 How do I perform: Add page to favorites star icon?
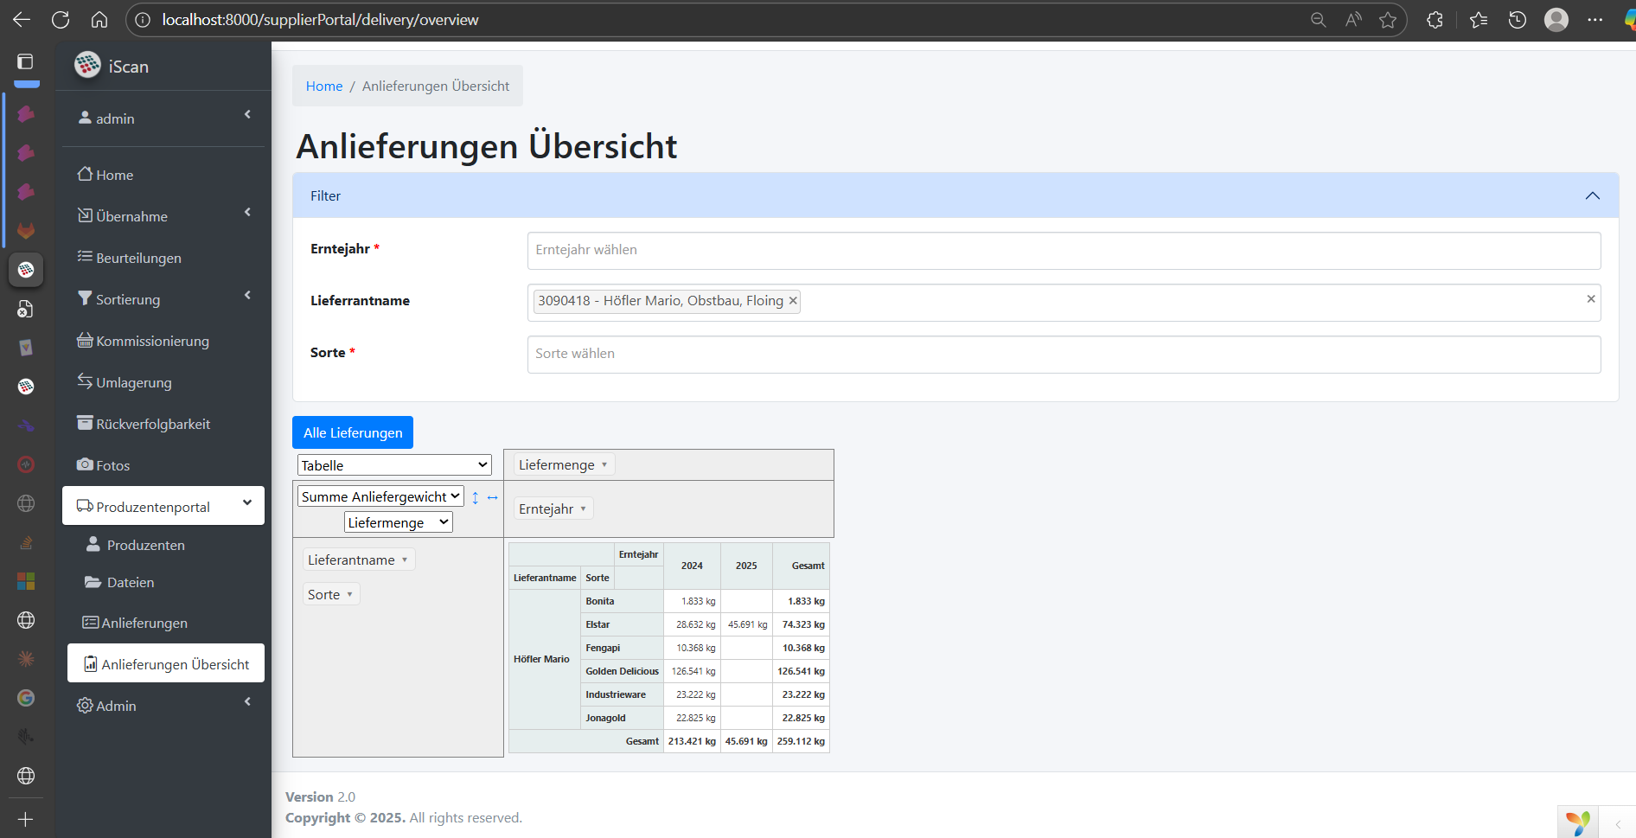[x=1388, y=20]
